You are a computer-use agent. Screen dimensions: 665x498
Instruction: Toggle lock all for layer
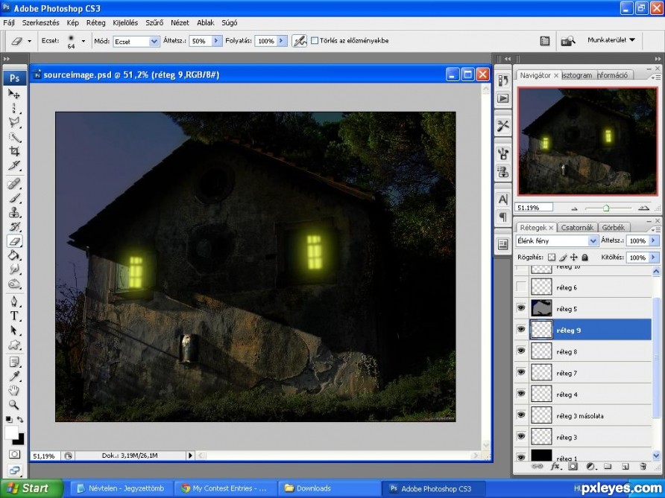tap(584, 257)
